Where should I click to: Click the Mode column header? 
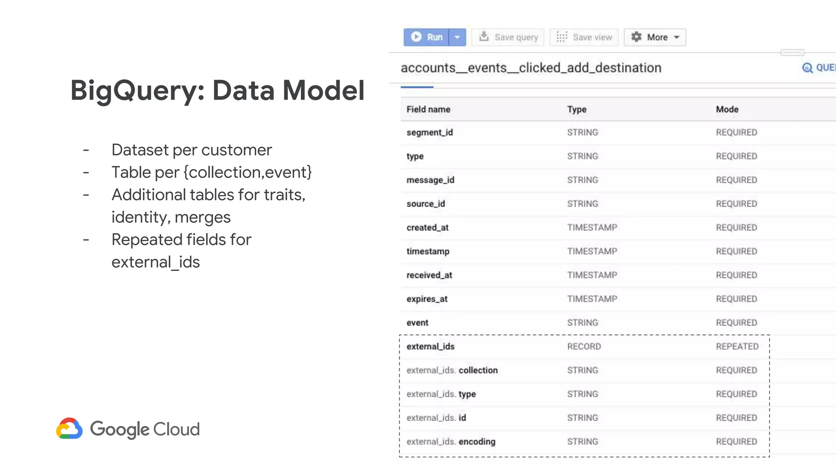727,109
